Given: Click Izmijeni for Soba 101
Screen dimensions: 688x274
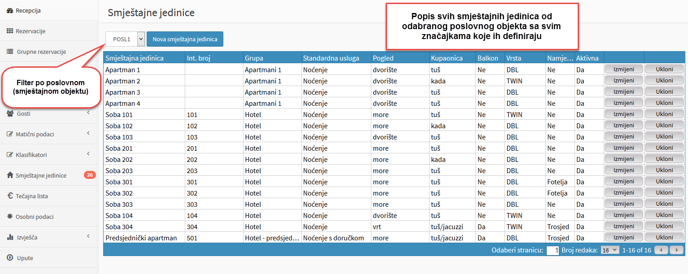Looking at the screenshot, I should (x=624, y=114).
